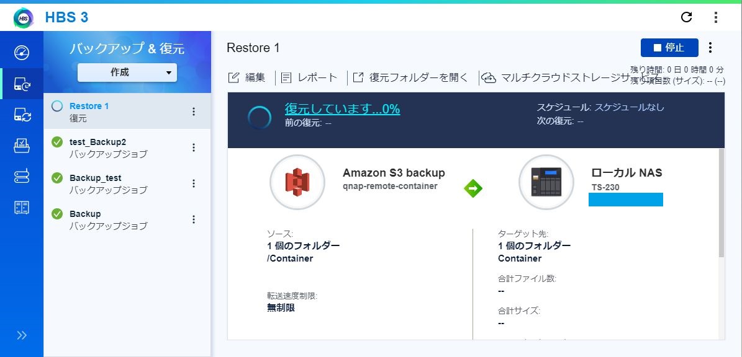Click the qnap-remote-container text
The height and width of the screenshot is (357, 742).
click(x=390, y=186)
